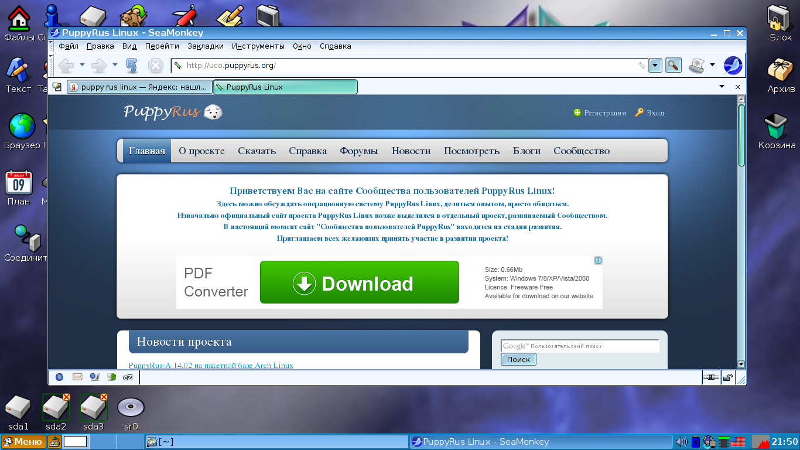Open the sda1 drive icon
Viewport: 800px width, 450px height.
coord(18,407)
